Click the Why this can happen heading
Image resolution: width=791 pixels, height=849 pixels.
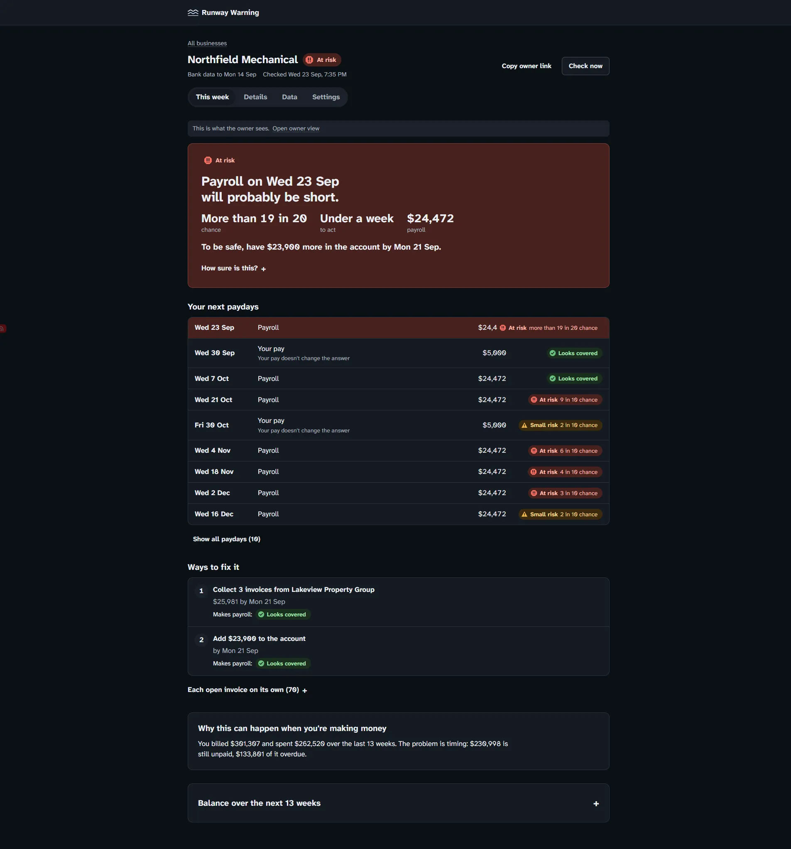(292, 728)
